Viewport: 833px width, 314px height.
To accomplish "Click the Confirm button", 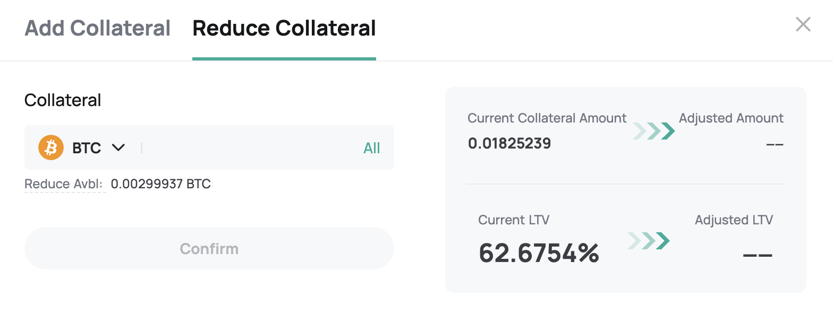I will (209, 248).
